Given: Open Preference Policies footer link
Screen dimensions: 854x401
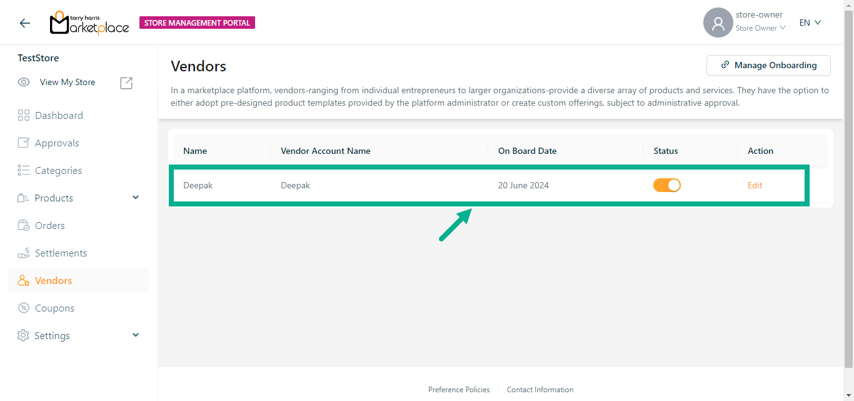Looking at the screenshot, I should click(459, 390).
